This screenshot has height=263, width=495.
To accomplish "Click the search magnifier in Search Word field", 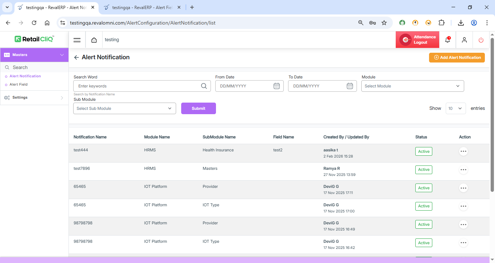I will click(204, 86).
